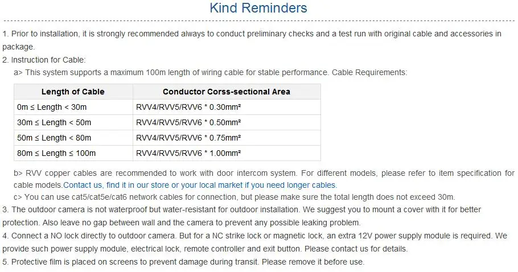Click the preliminary checks reminder text

point(252,40)
